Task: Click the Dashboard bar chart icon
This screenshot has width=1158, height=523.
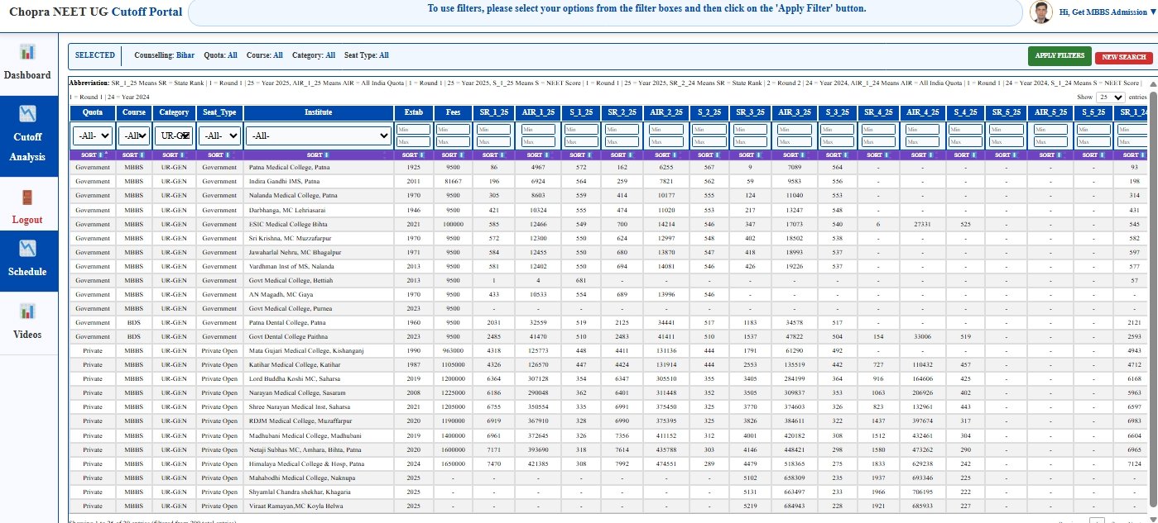Action: [28, 52]
